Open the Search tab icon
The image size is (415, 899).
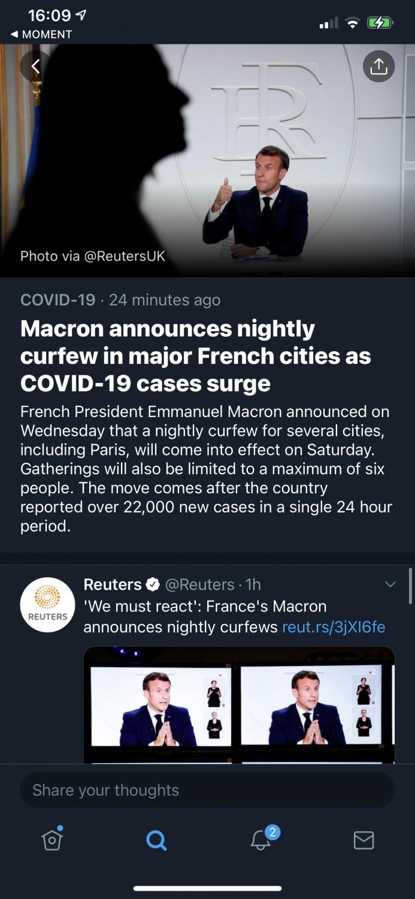click(156, 840)
